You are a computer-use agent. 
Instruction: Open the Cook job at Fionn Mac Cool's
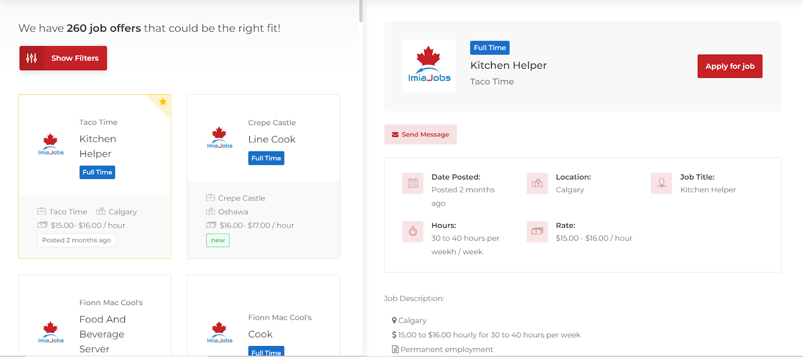click(260, 334)
